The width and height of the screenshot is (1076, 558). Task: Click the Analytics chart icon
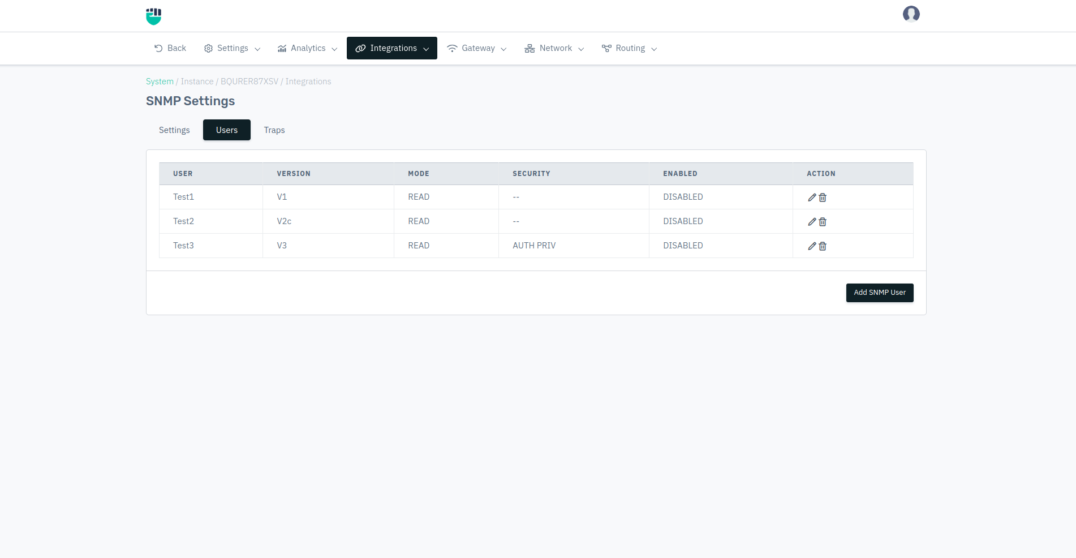coord(282,49)
